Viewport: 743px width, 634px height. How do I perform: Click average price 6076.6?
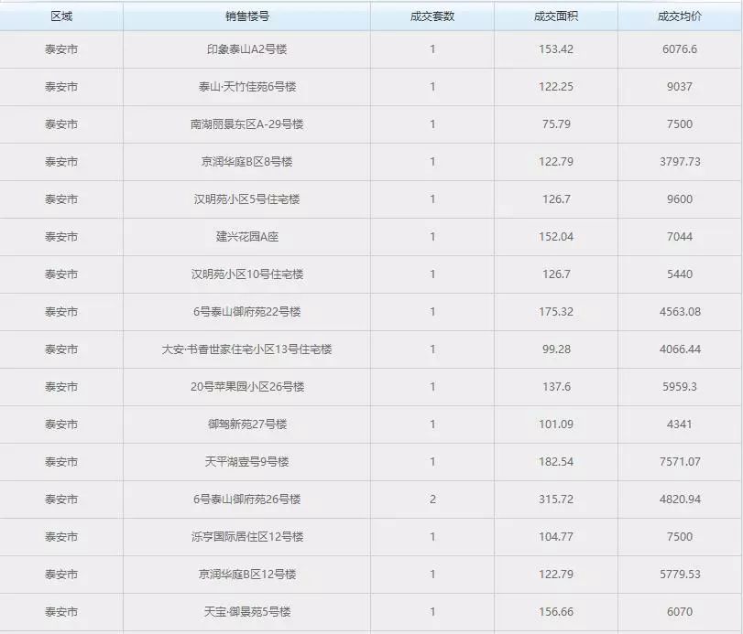680,49
